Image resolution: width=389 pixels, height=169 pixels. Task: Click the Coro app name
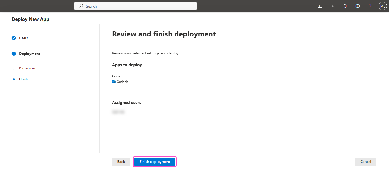(116, 76)
